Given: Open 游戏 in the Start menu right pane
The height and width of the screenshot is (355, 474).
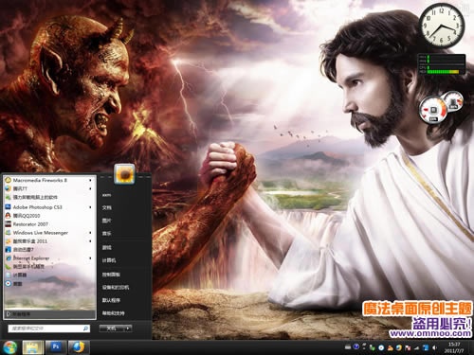Looking at the screenshot, I should click(x=106, y=248).
